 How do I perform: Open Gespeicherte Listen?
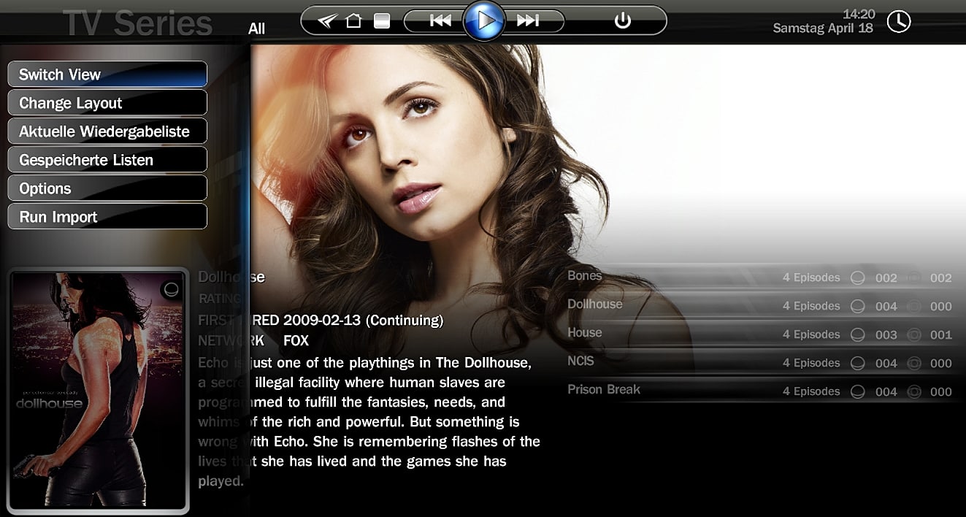click(x=107, y=160)
